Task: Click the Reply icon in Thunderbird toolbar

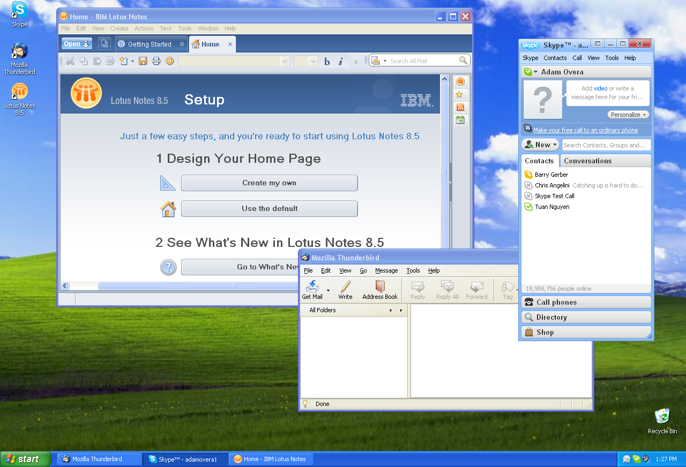Action: click(417, 290)
